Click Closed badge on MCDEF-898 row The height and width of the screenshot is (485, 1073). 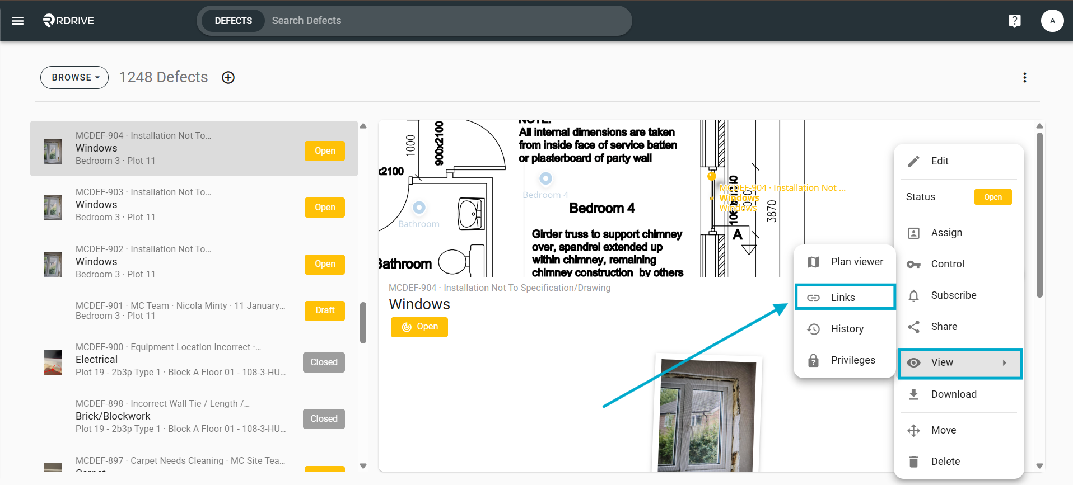324,419
